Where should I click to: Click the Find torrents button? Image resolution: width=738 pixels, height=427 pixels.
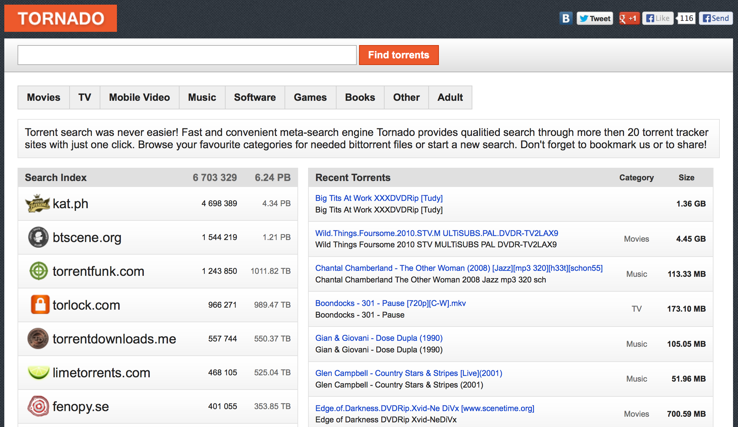(399, 55)
